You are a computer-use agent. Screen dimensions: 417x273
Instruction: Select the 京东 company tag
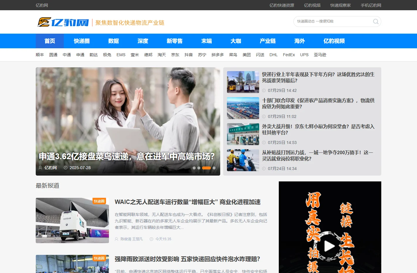coord(175,55)
